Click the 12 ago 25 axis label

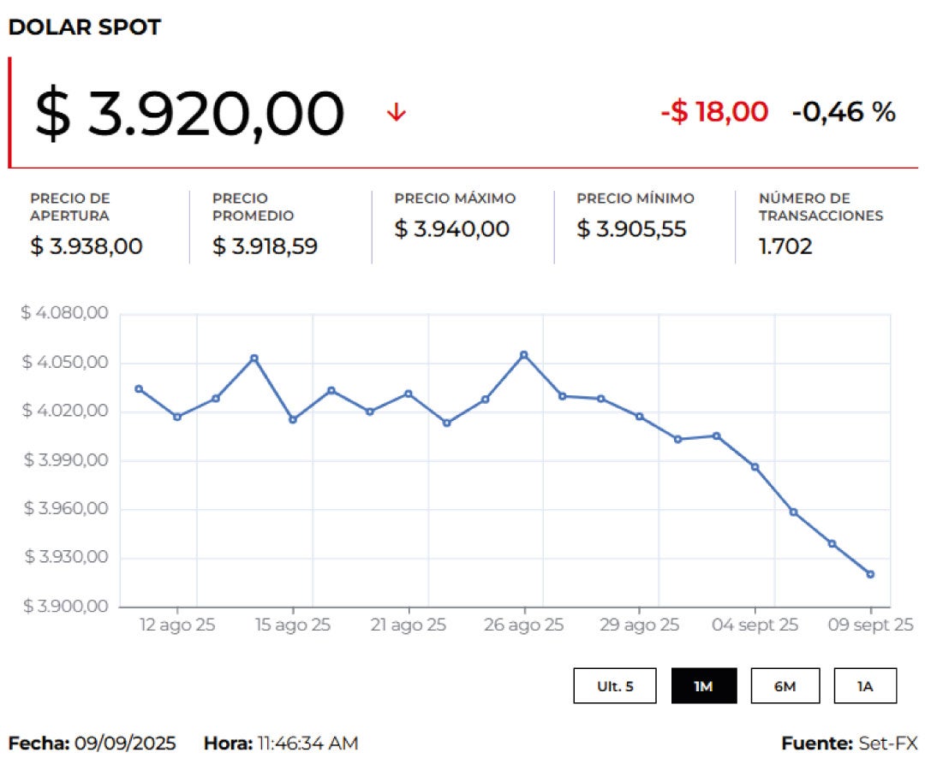click(177, 625)
